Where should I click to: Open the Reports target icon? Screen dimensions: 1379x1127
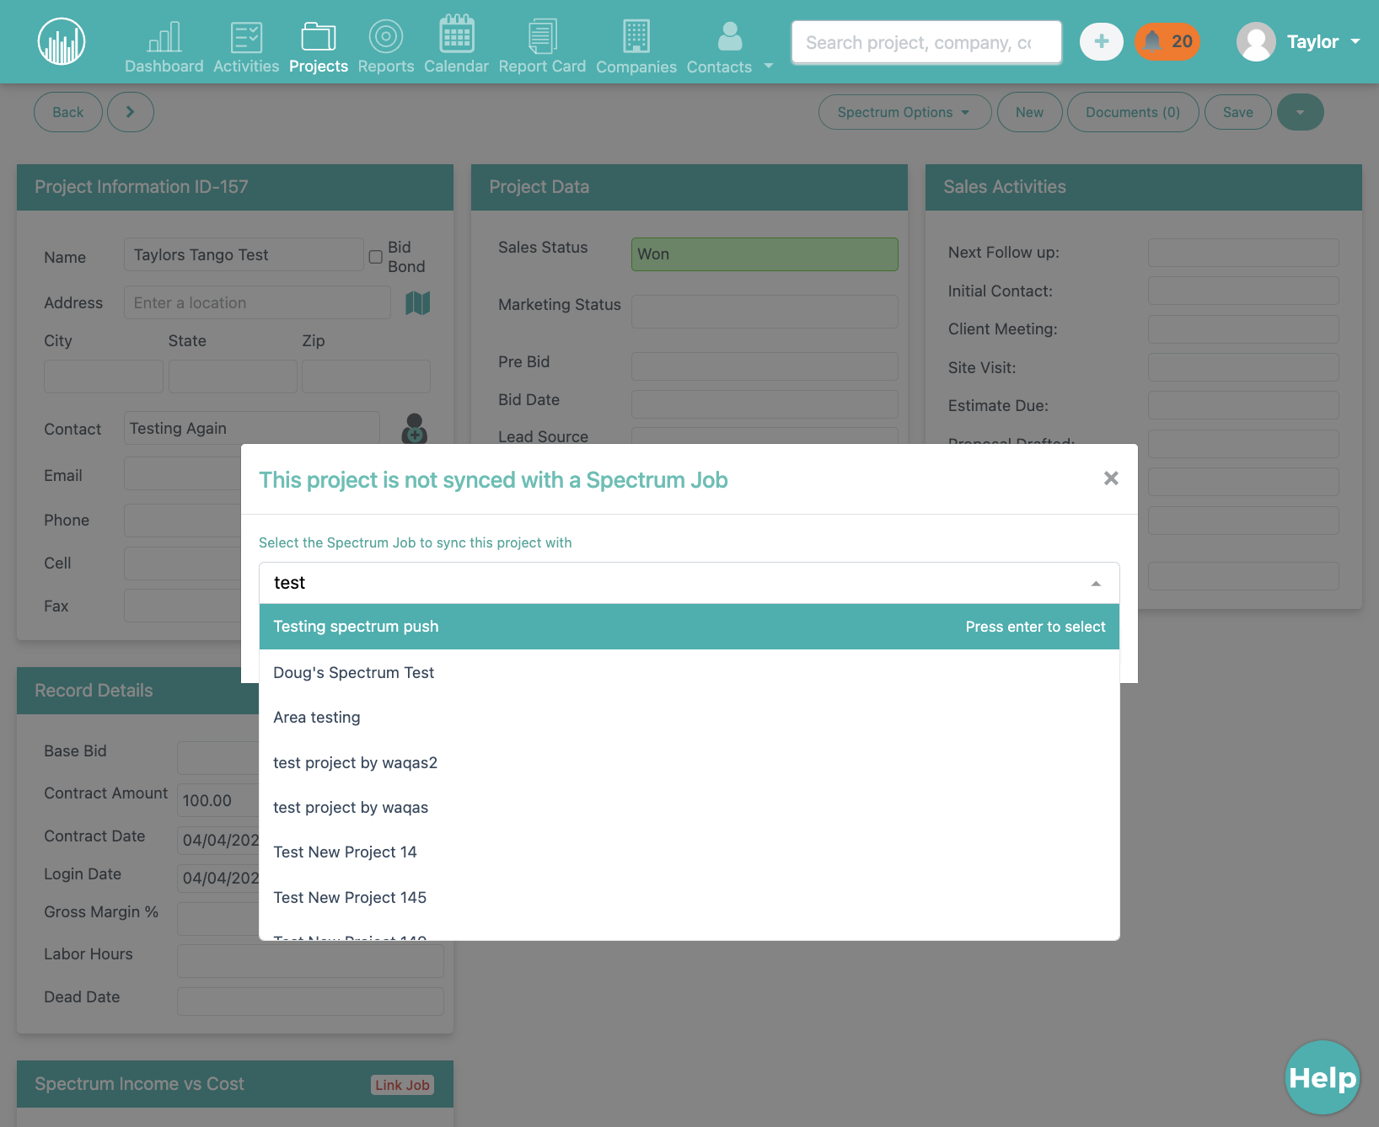(386, 37)
